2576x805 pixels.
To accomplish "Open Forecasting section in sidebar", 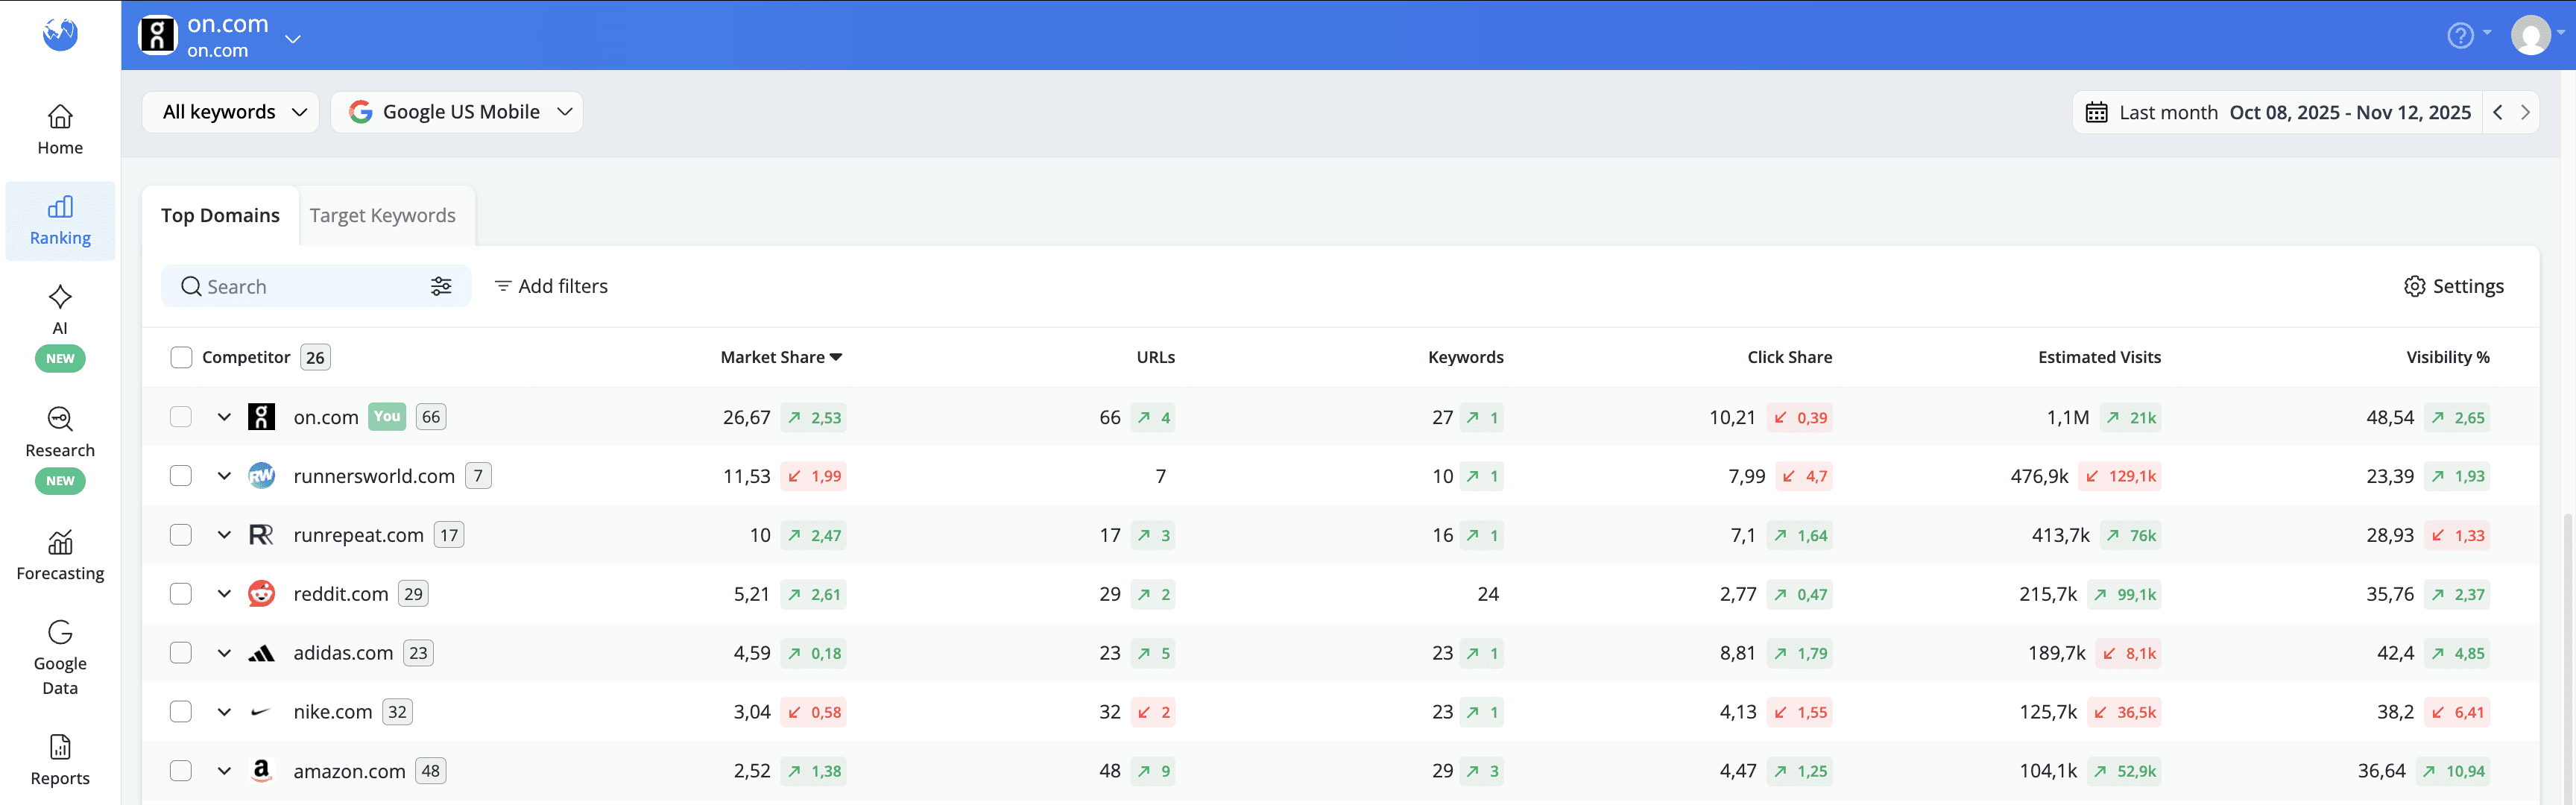I will pos(60,556).
